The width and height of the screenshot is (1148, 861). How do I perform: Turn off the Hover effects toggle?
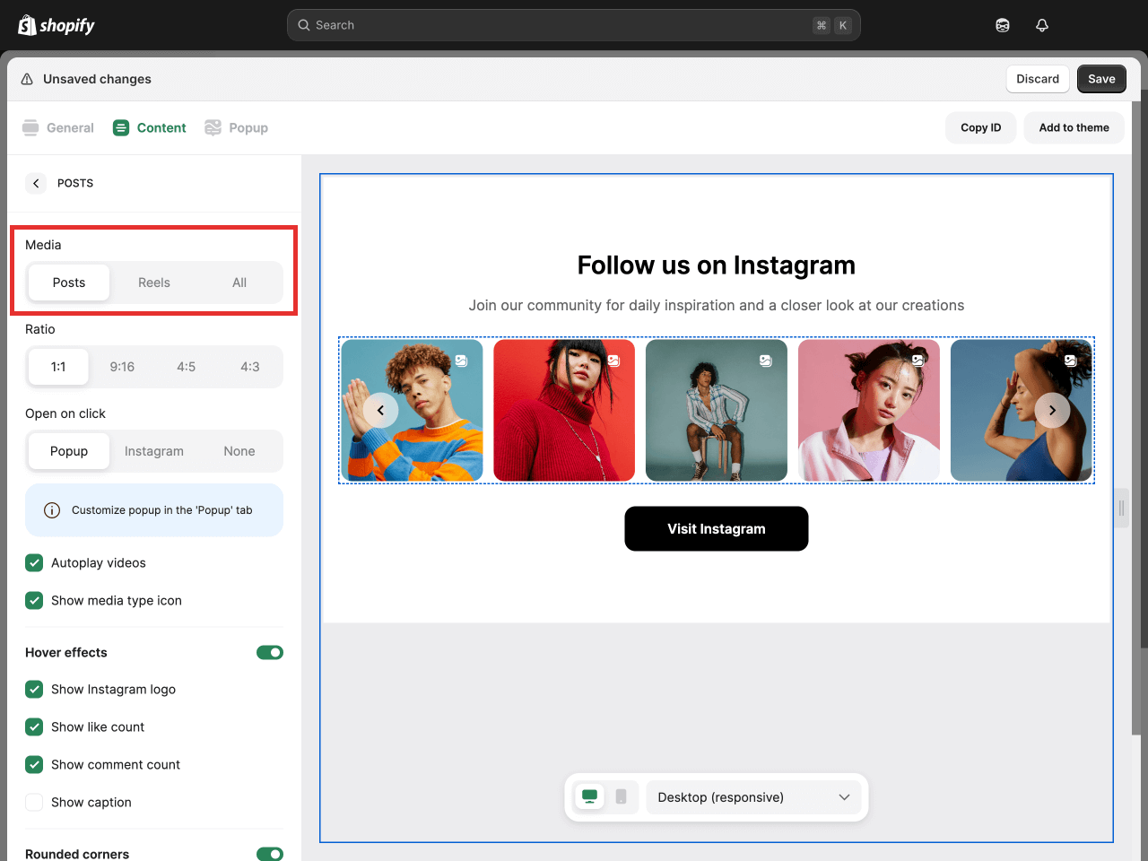point(269,653)
